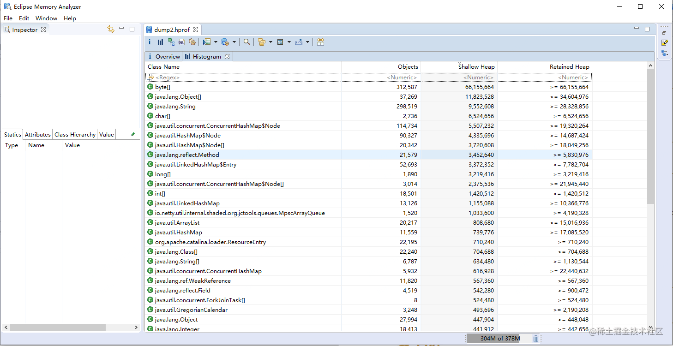Click the Calculate Retained Size calculator icon
673x346 pixels.
pos(280,42)
